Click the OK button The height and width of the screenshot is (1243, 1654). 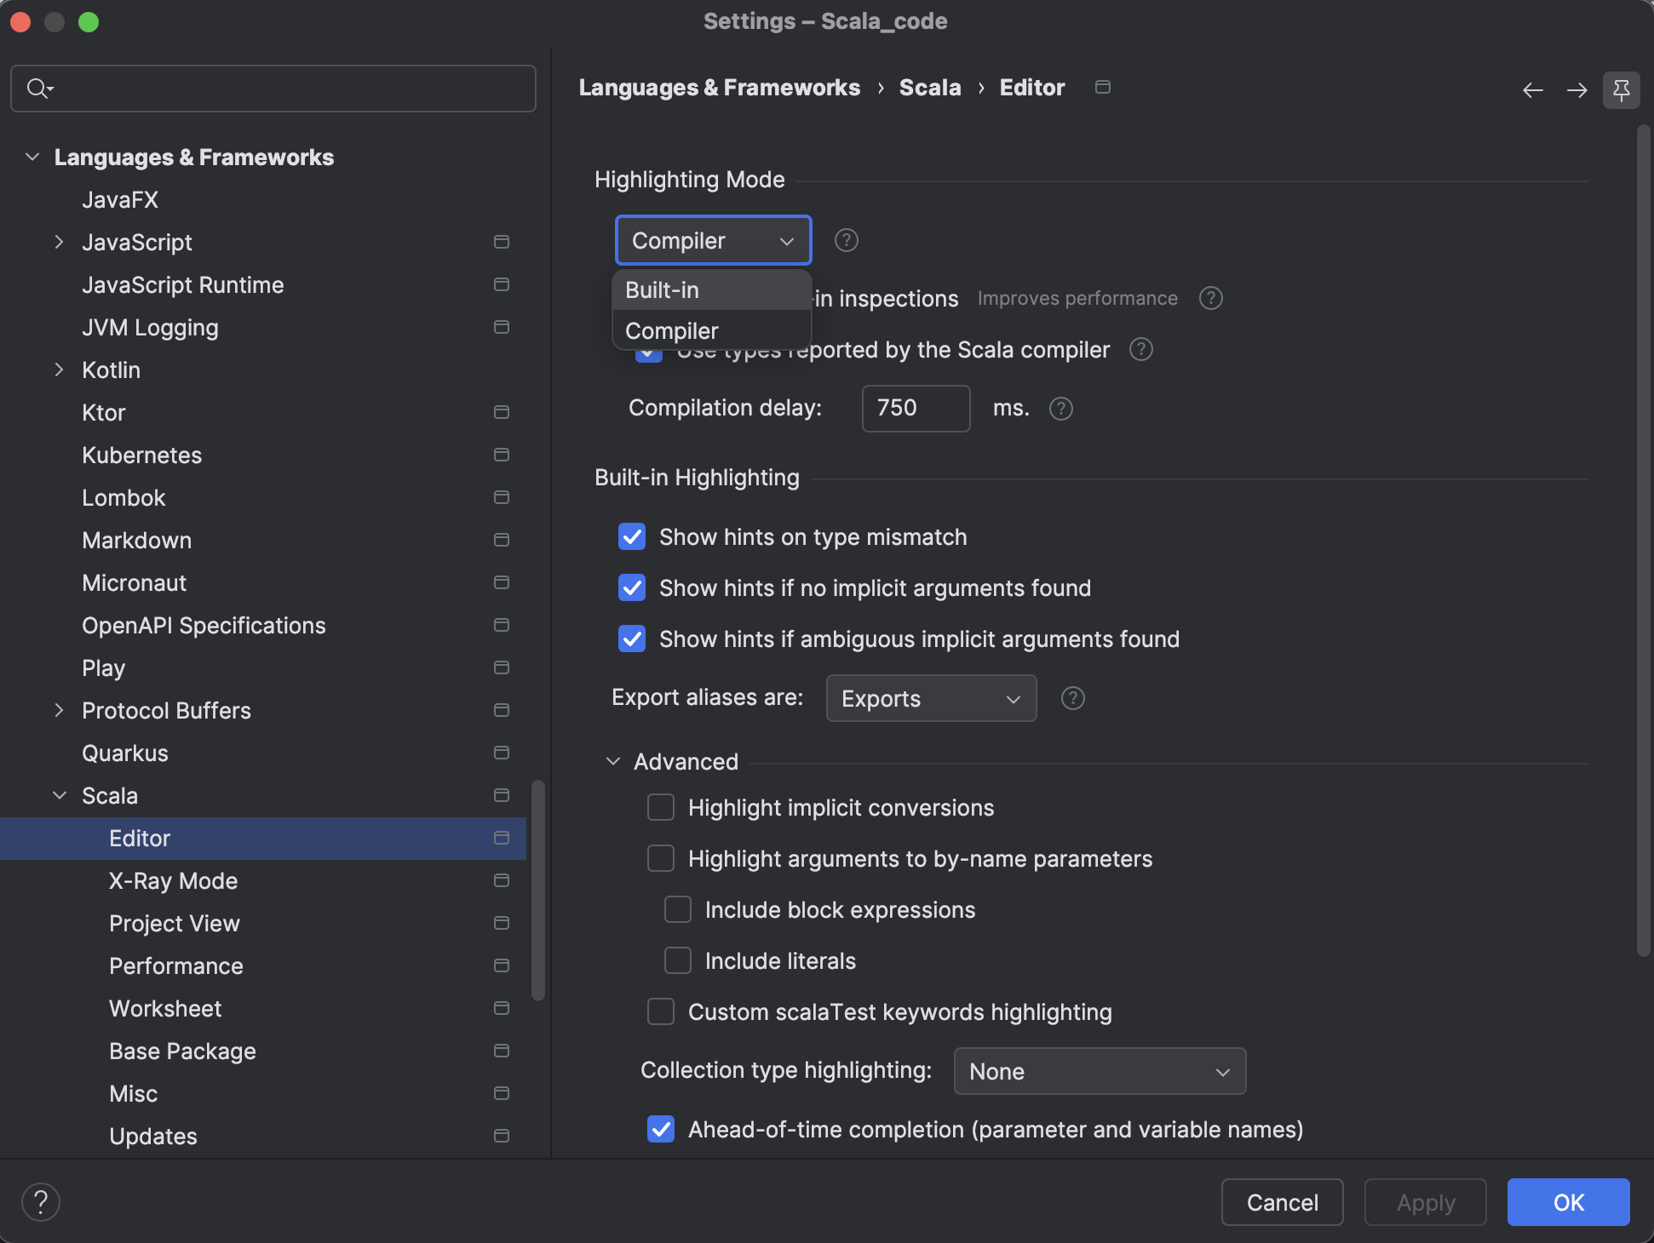tap(1569, 1202)
